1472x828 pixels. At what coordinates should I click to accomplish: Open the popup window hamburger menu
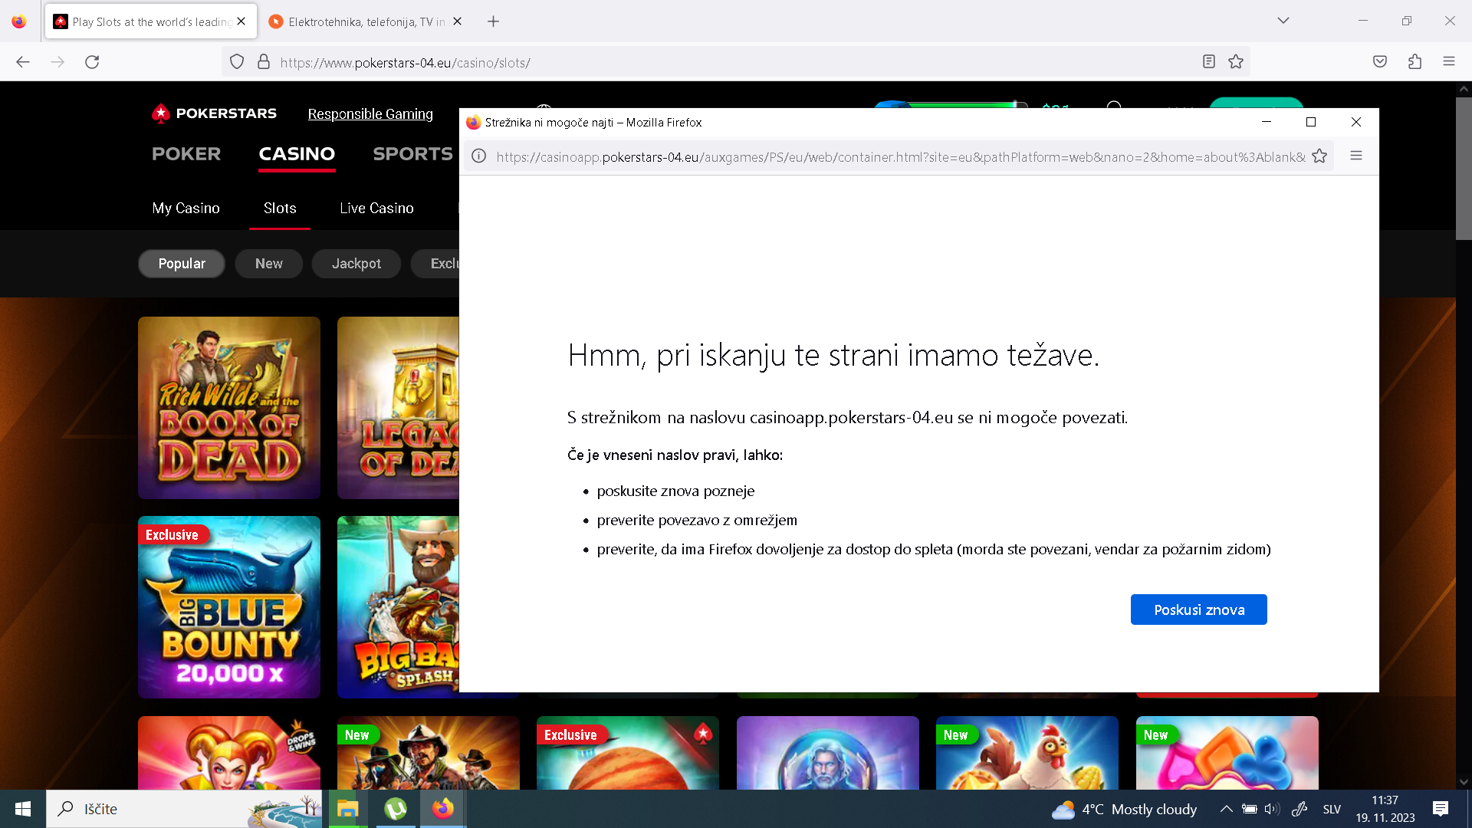click(x=1356, y=156)
